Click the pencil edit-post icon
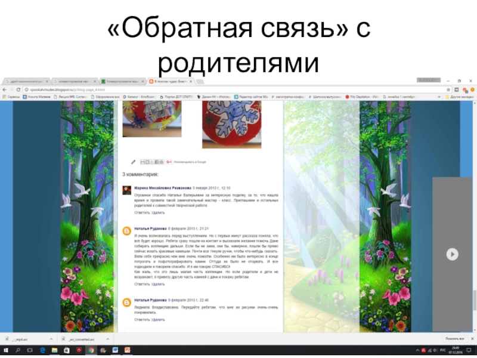The image size is (477, 358). tap(133, 162)
